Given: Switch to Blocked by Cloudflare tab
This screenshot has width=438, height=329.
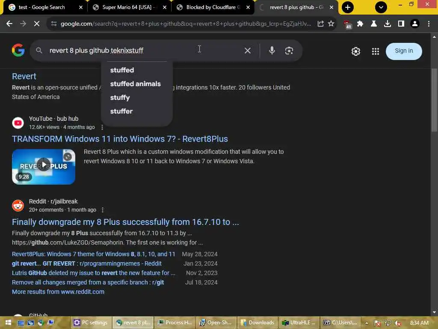Looking at the screenshot, I should pyautogui.click(x=211, y=7).
